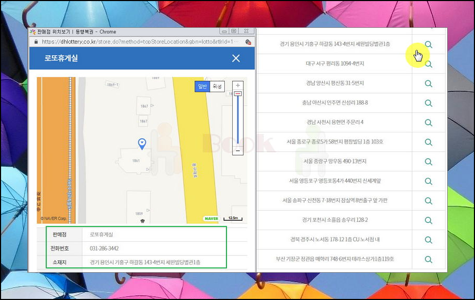Zoom in the map with plus button
475x300 pixels.
238,86
